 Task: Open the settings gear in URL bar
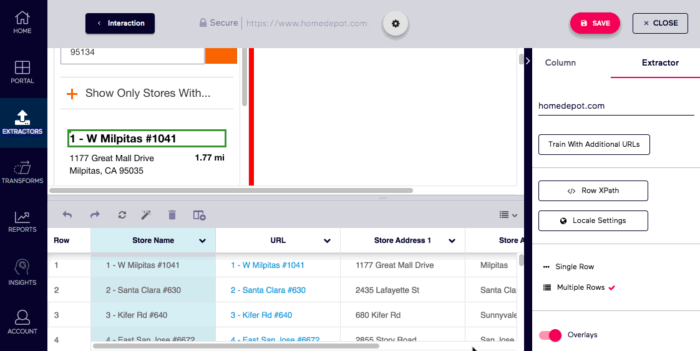coord(395,24)
